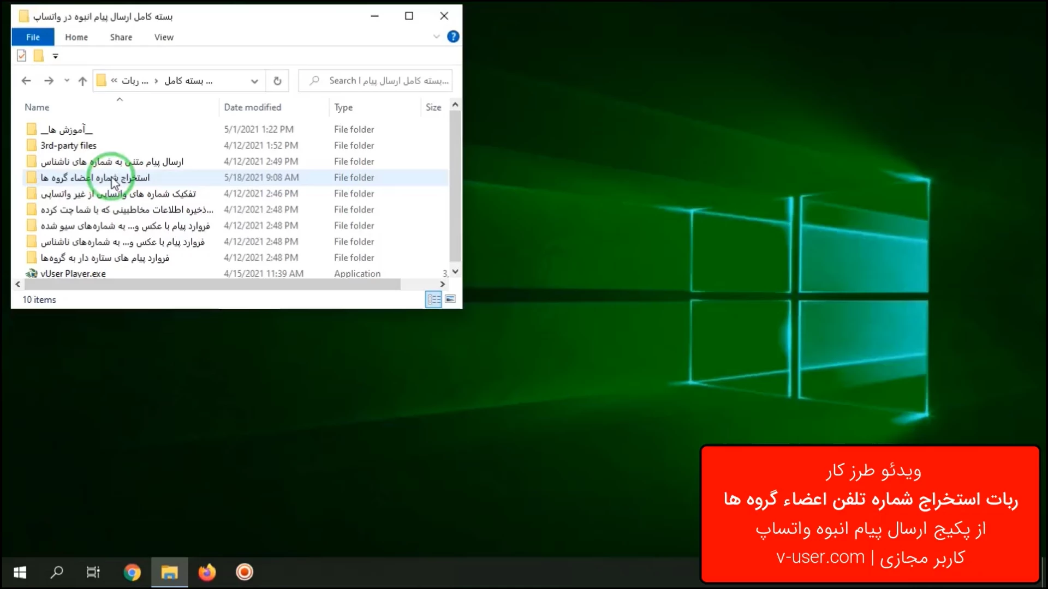
Task: Select the 3rd-party files folder
Action: pos(68,146)
